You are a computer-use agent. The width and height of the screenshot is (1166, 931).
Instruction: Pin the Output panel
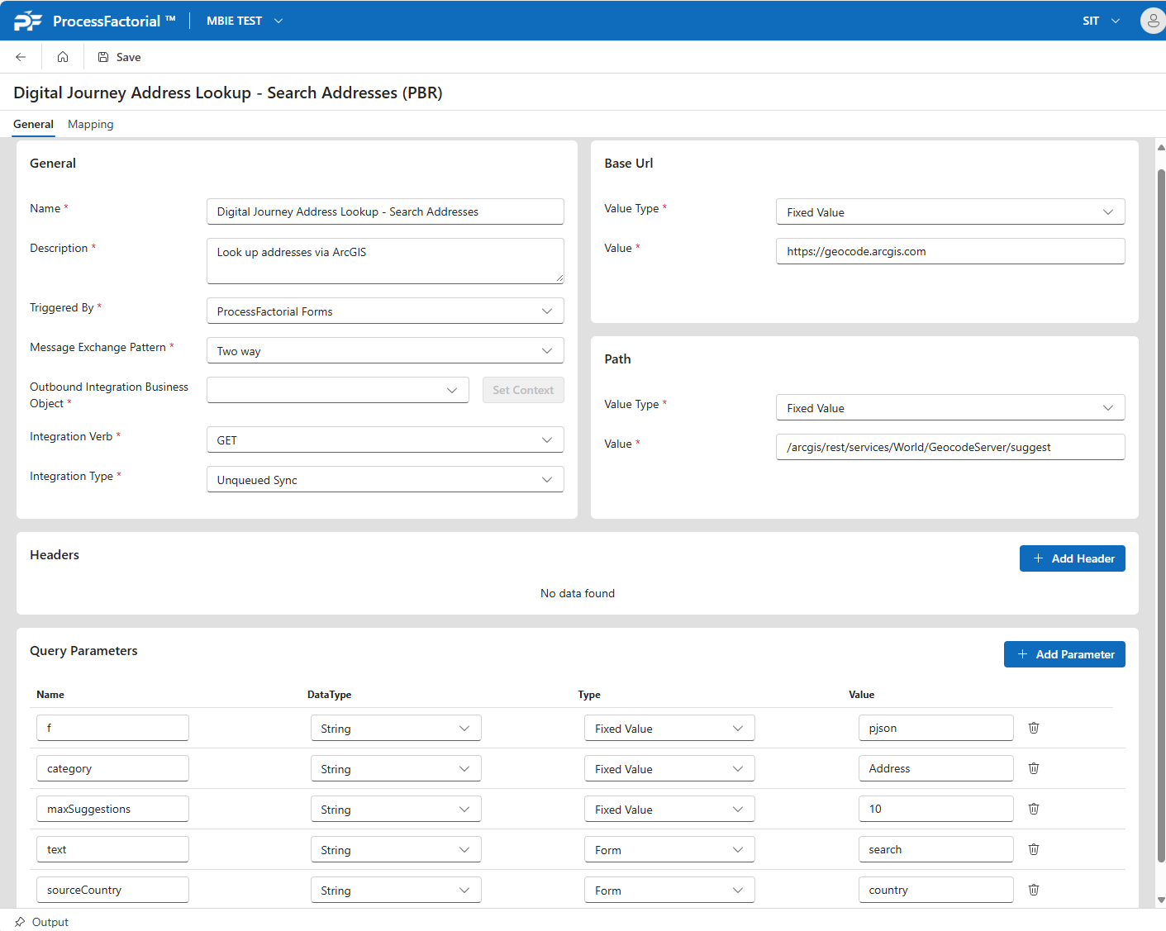click(20, 922)
